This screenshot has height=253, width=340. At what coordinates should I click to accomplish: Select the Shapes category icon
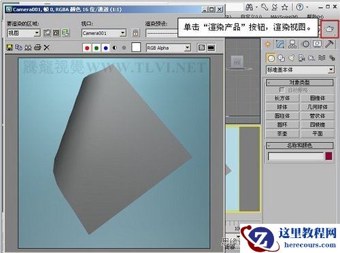point(282,58)
